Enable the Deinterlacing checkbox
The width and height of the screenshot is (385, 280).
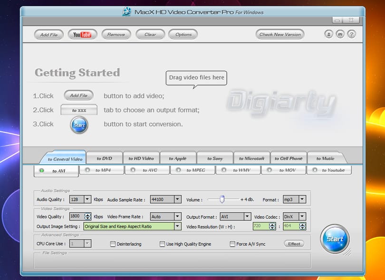click(x=113, y=244)
